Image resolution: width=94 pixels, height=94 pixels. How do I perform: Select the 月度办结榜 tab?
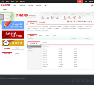[7, 54]
